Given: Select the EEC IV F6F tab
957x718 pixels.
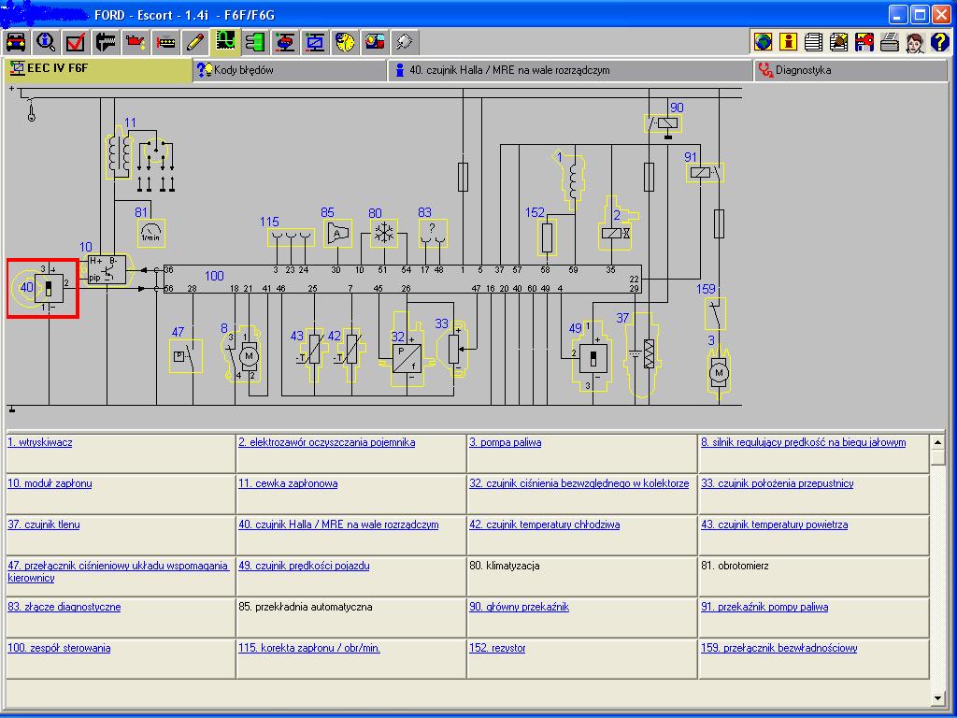Looking at the screenshot, I should [x=58, y=69].
